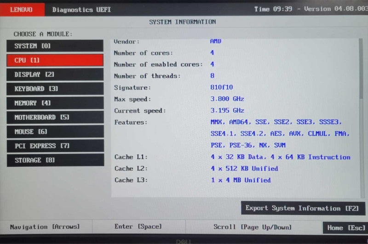Click the info panel scrollbar thumb
Image resolution: width=368 pixels, height=244 pixels.
pyautogui.click(x=361, y=68)
